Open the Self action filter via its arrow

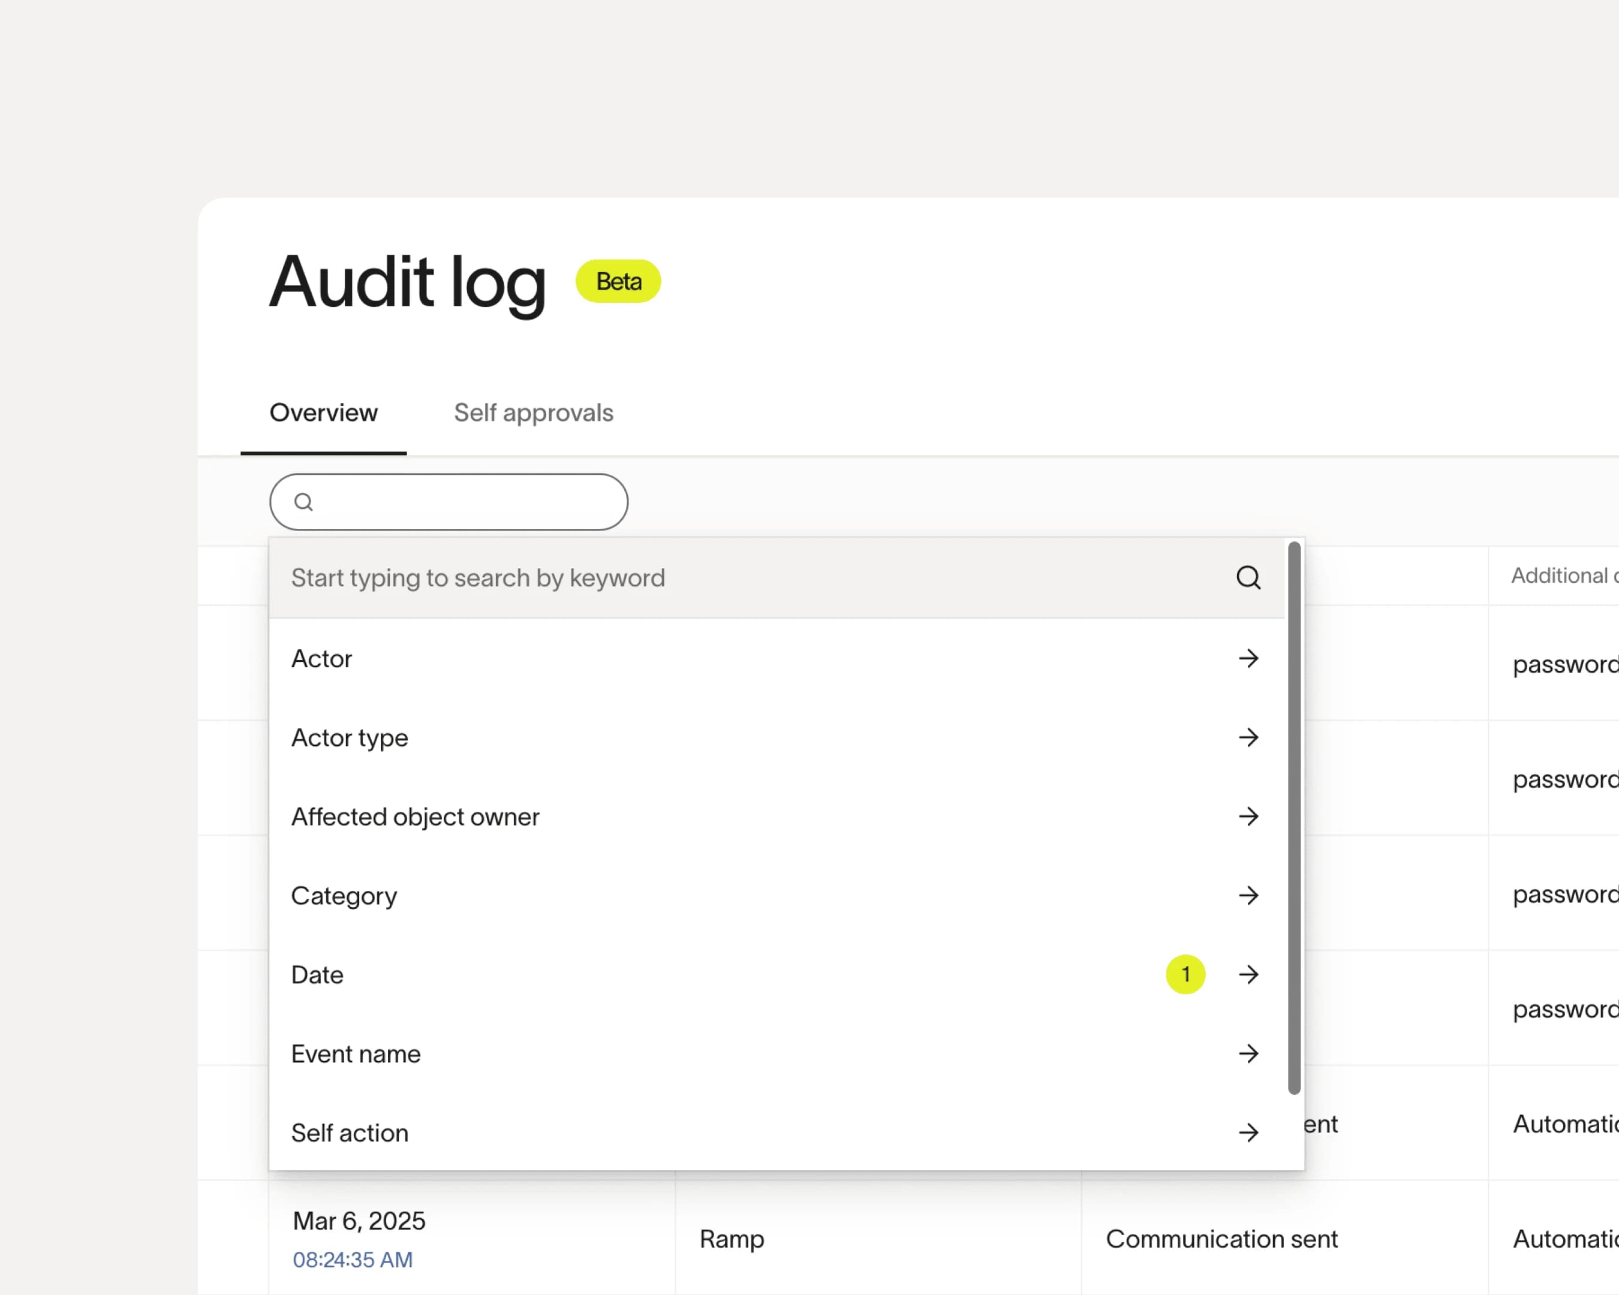1249,1133
